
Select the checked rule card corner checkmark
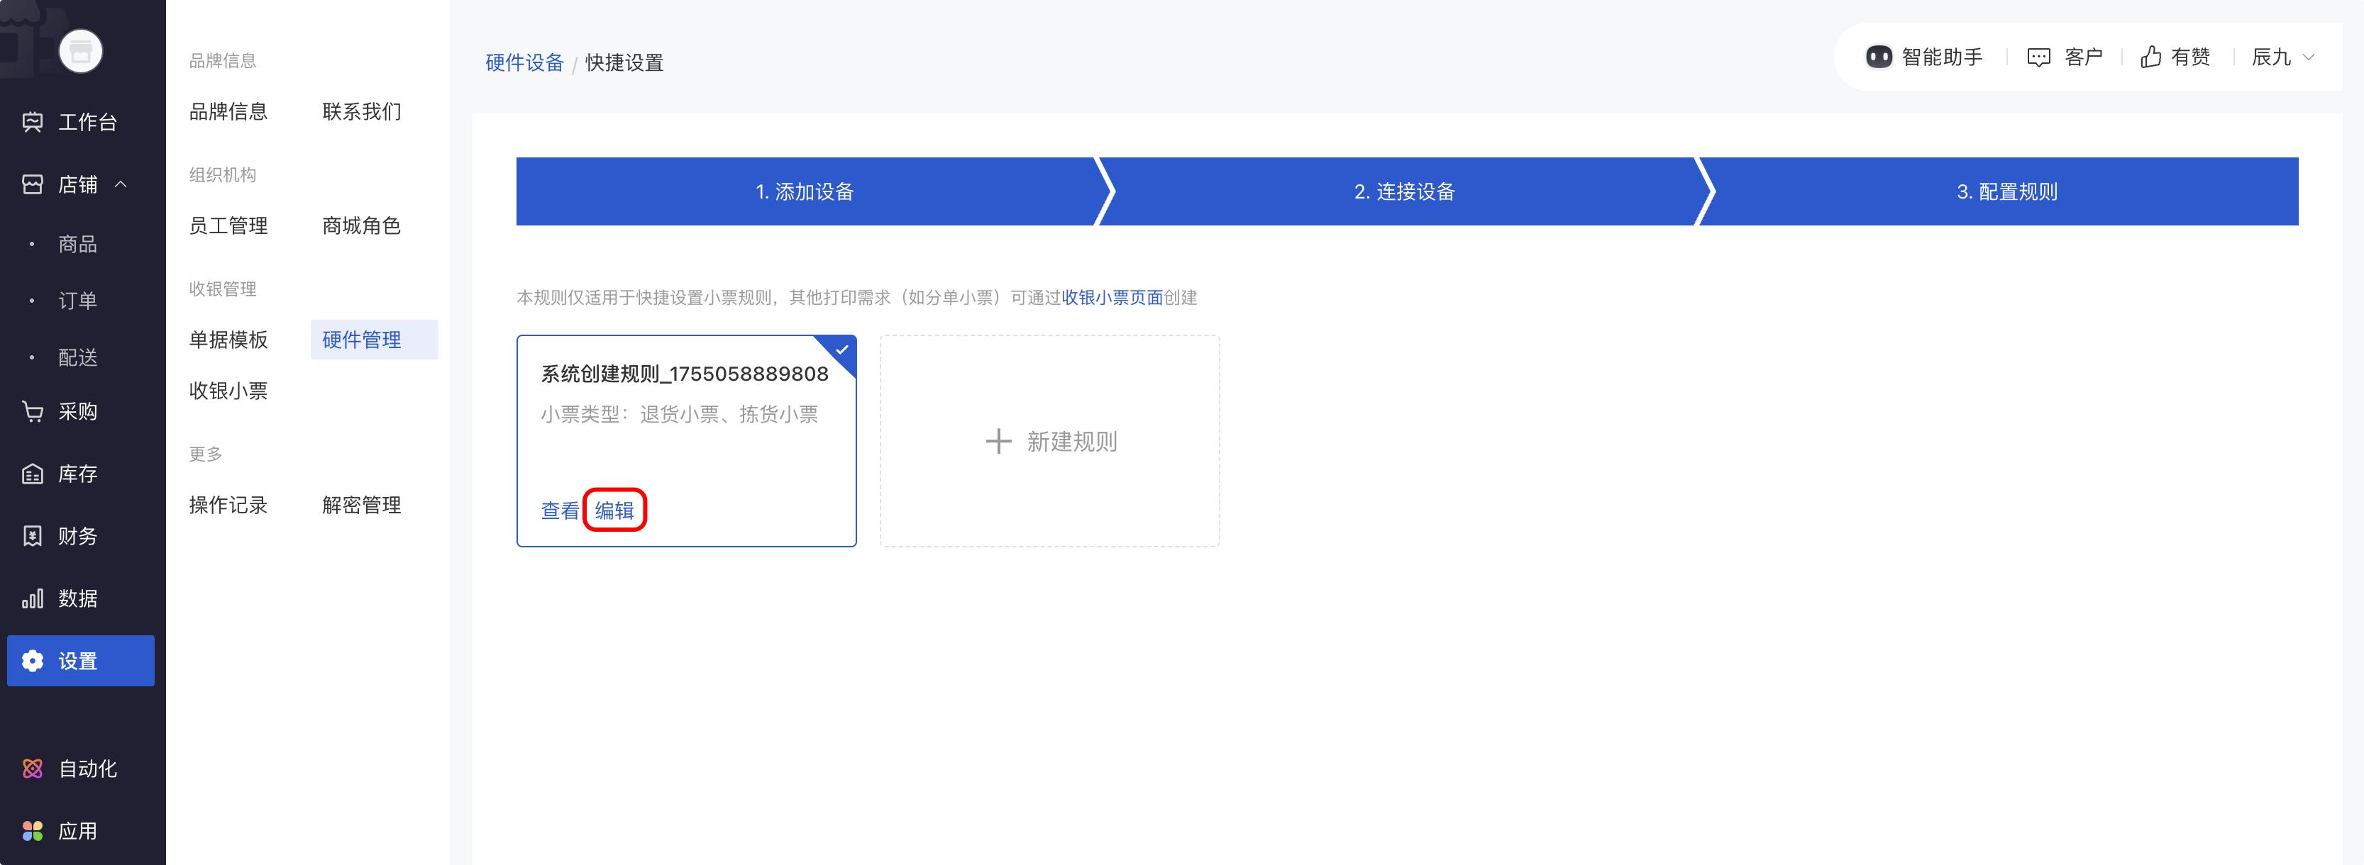point(841,350)
